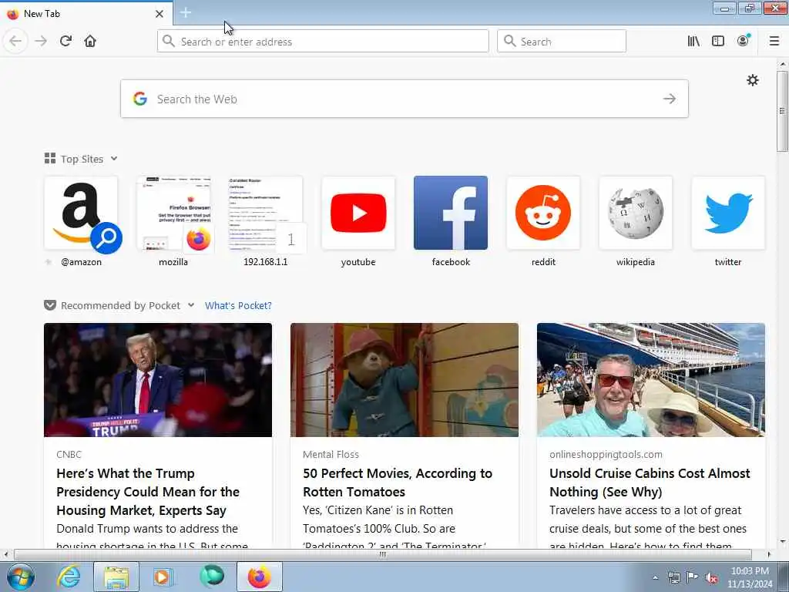
Task: Open the youtube top site tile
Action: [x=358, y=213]
